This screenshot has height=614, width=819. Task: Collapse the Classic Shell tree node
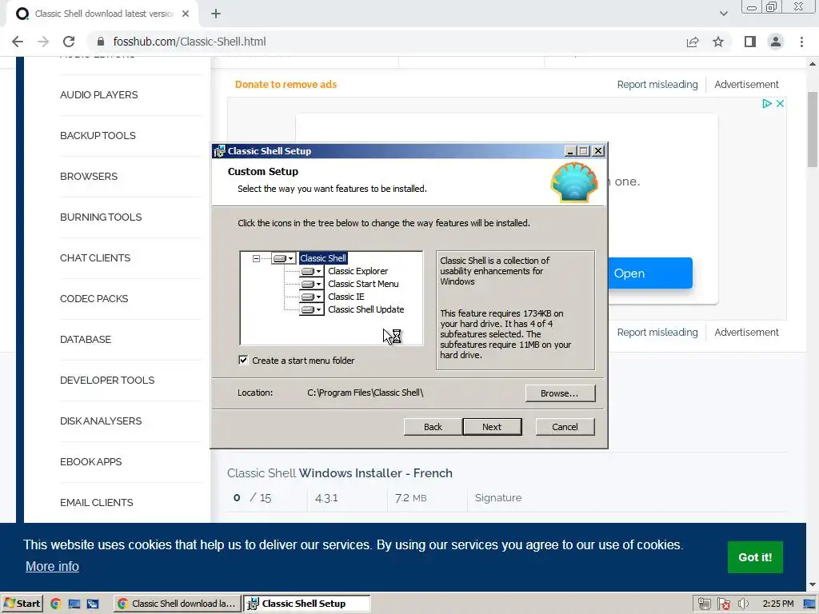point(256,258)
